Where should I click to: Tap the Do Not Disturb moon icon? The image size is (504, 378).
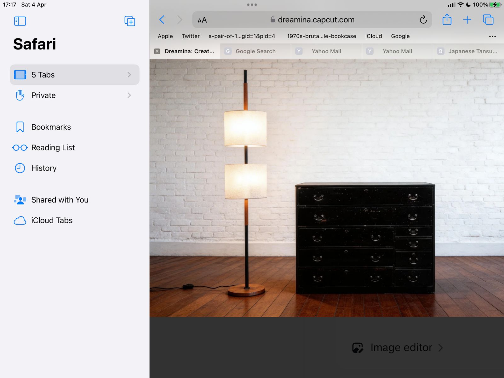coord(468,5)
